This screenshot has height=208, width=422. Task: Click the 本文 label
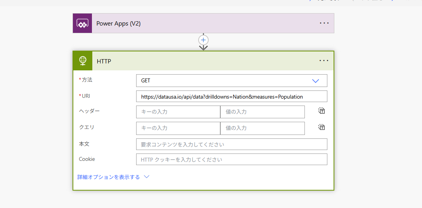84,144
